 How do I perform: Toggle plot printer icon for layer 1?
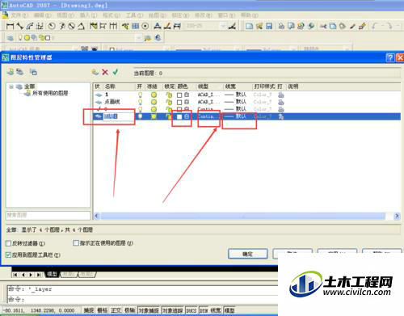click(x=281, y=95)
